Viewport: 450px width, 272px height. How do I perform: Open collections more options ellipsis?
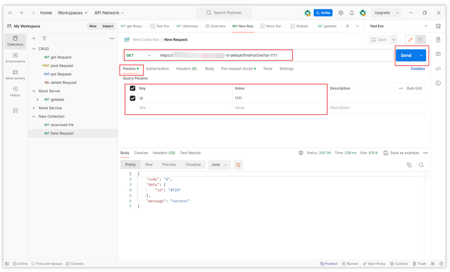(112, 38)
